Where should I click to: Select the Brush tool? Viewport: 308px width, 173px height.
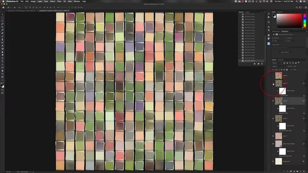pyautogui.click(x=2, y=37)
